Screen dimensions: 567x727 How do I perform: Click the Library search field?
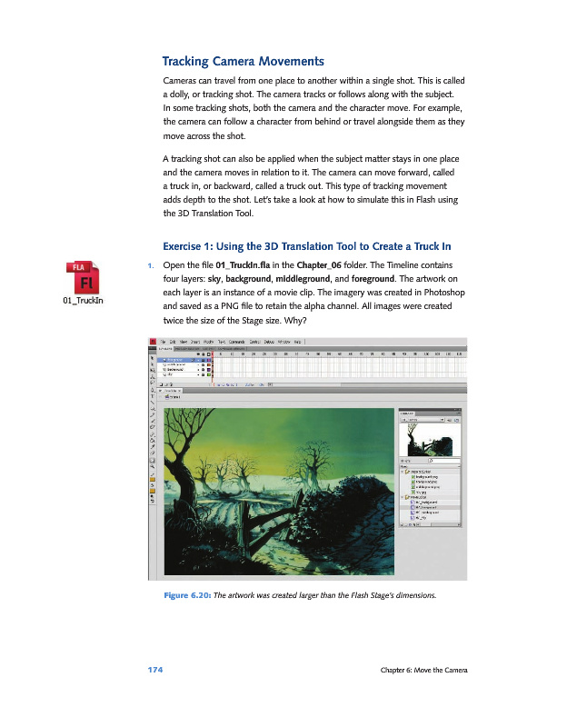[x=443, y=460]
